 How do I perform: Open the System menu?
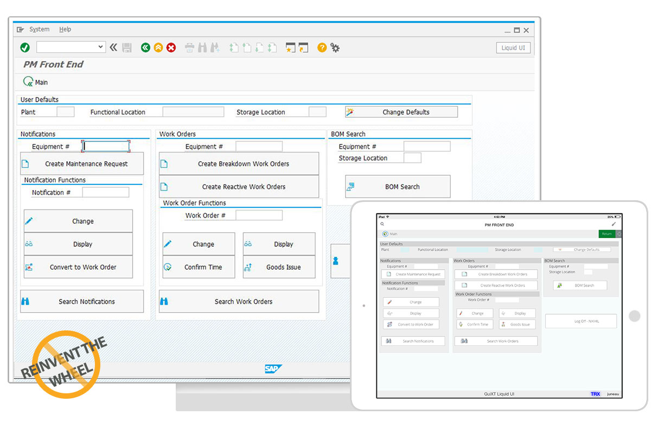tap(39, 29)
